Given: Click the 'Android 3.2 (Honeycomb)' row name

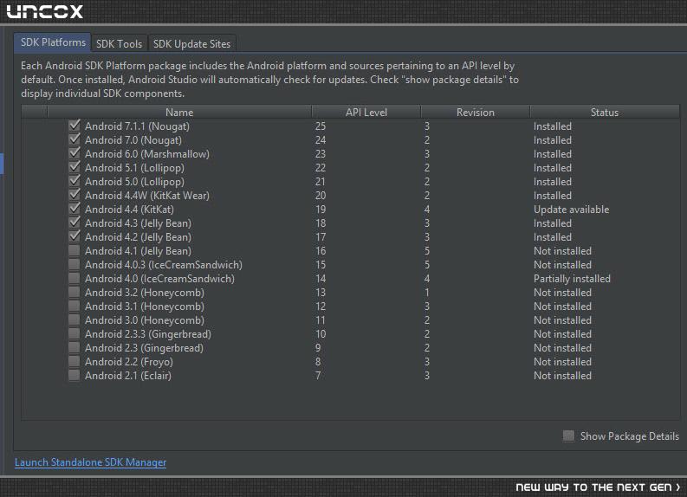Looking at the screenshot, I should click(145, 293).
